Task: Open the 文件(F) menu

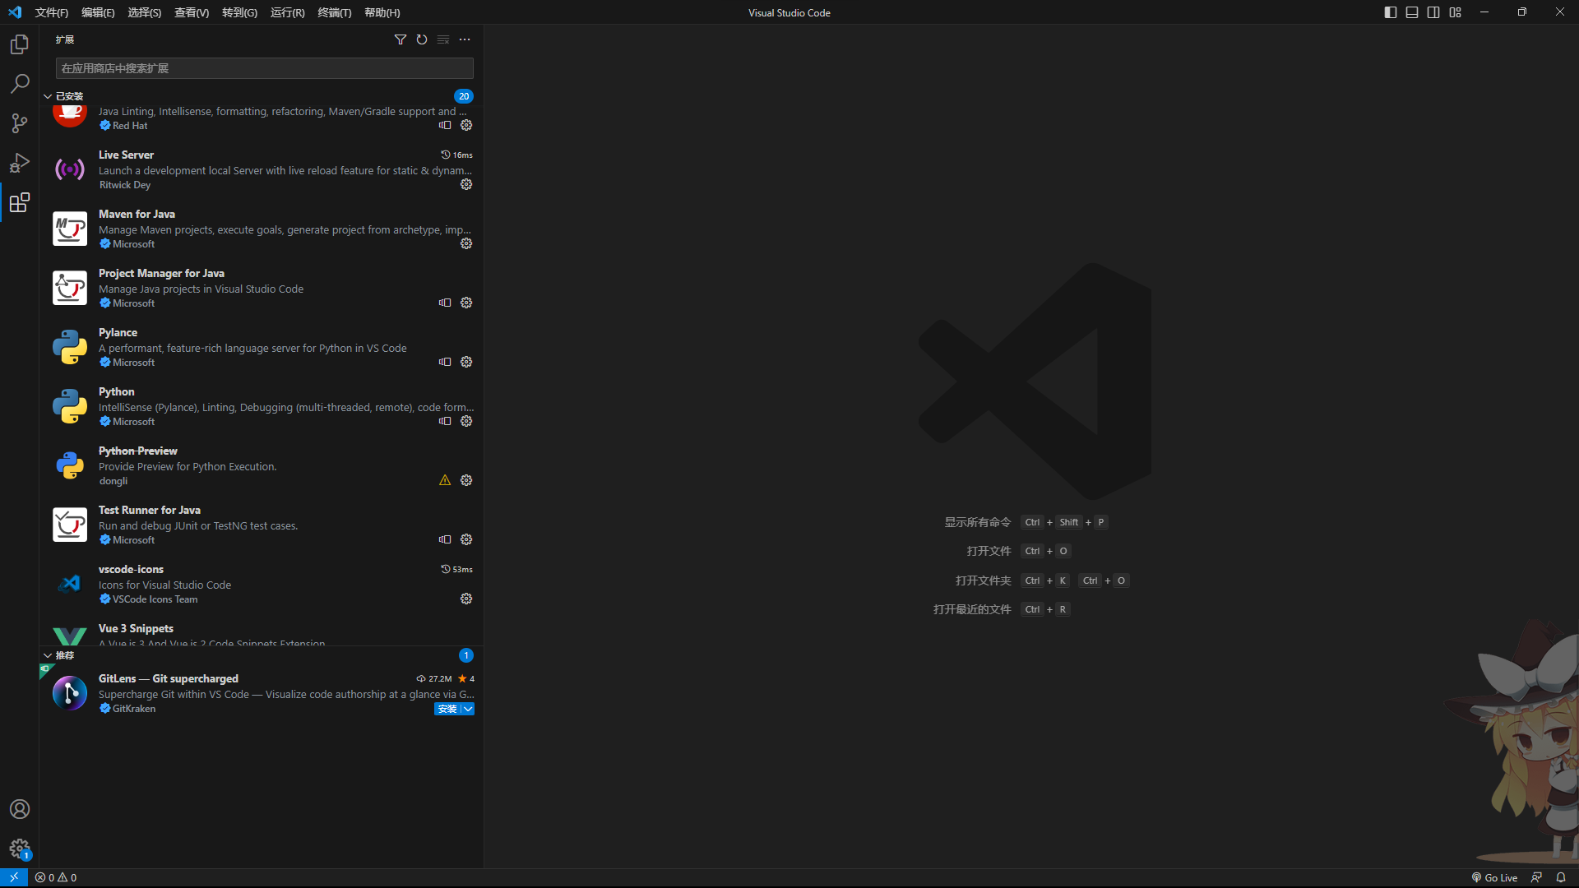Action: (x=52, y=12)
